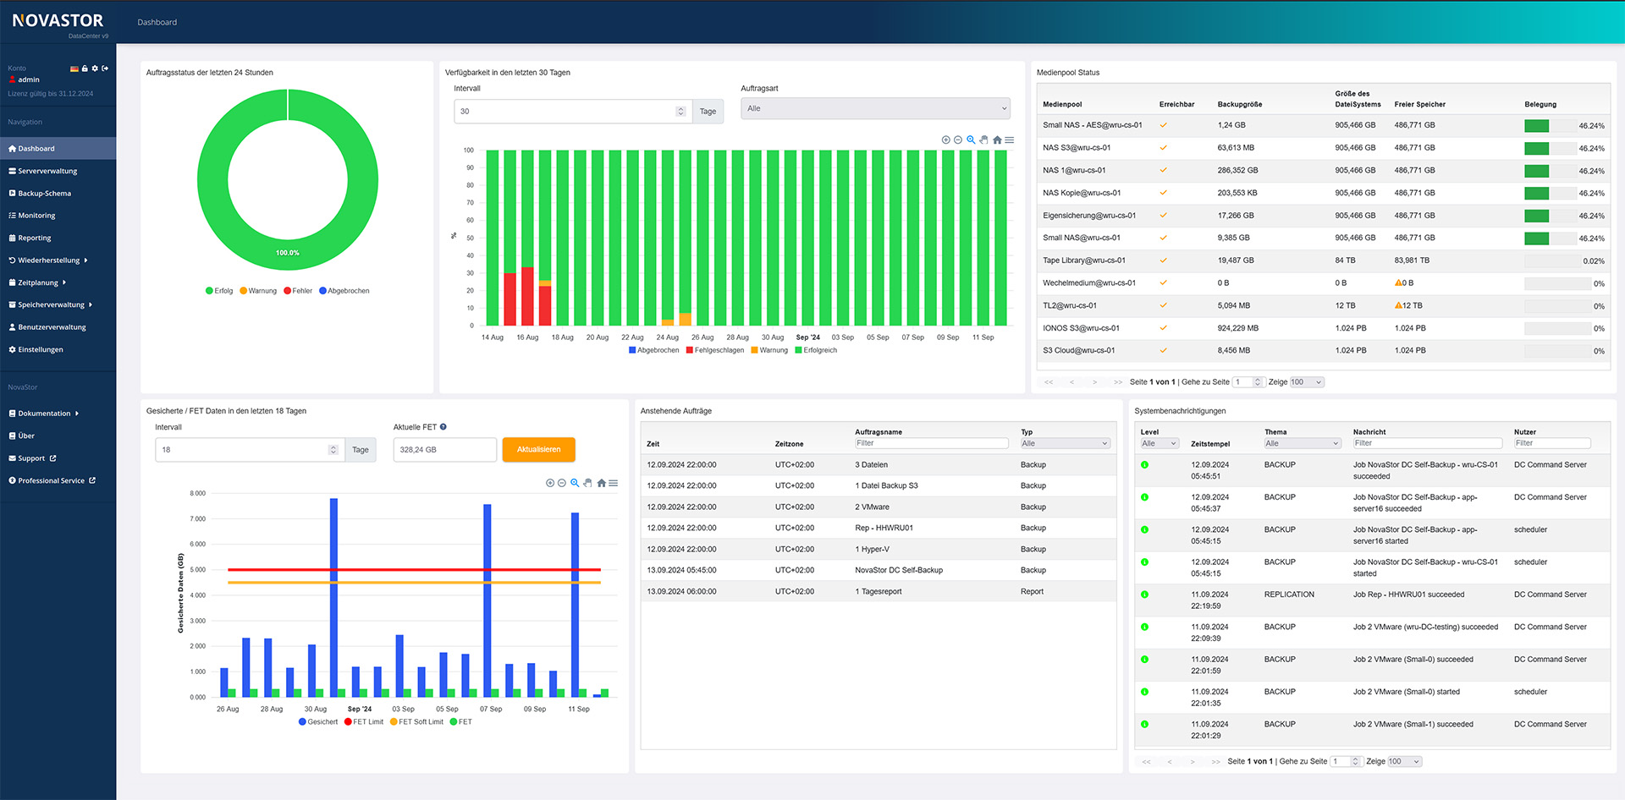Screen dimensions: 1625x800
Task: Zoom in on the availability chart
Action: click(946, 140)
